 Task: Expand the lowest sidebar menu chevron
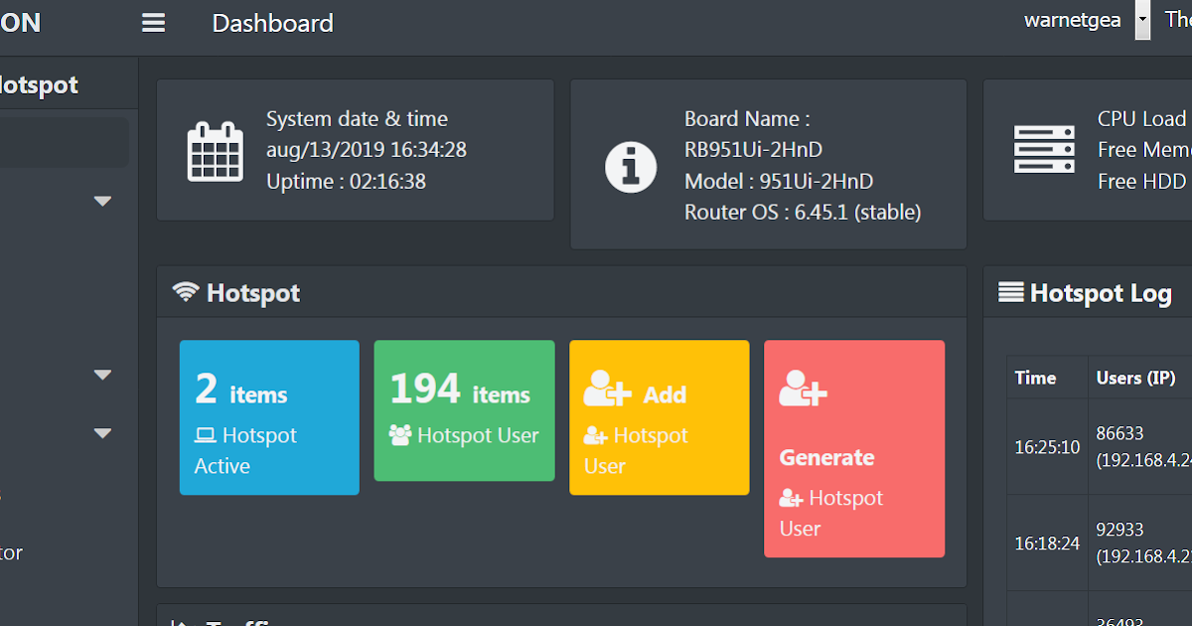pos(102,433)
